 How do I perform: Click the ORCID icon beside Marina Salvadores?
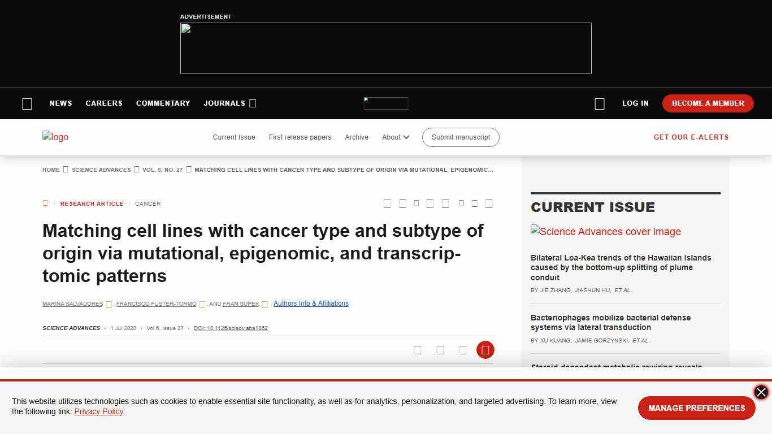click(x=109, y=304)
